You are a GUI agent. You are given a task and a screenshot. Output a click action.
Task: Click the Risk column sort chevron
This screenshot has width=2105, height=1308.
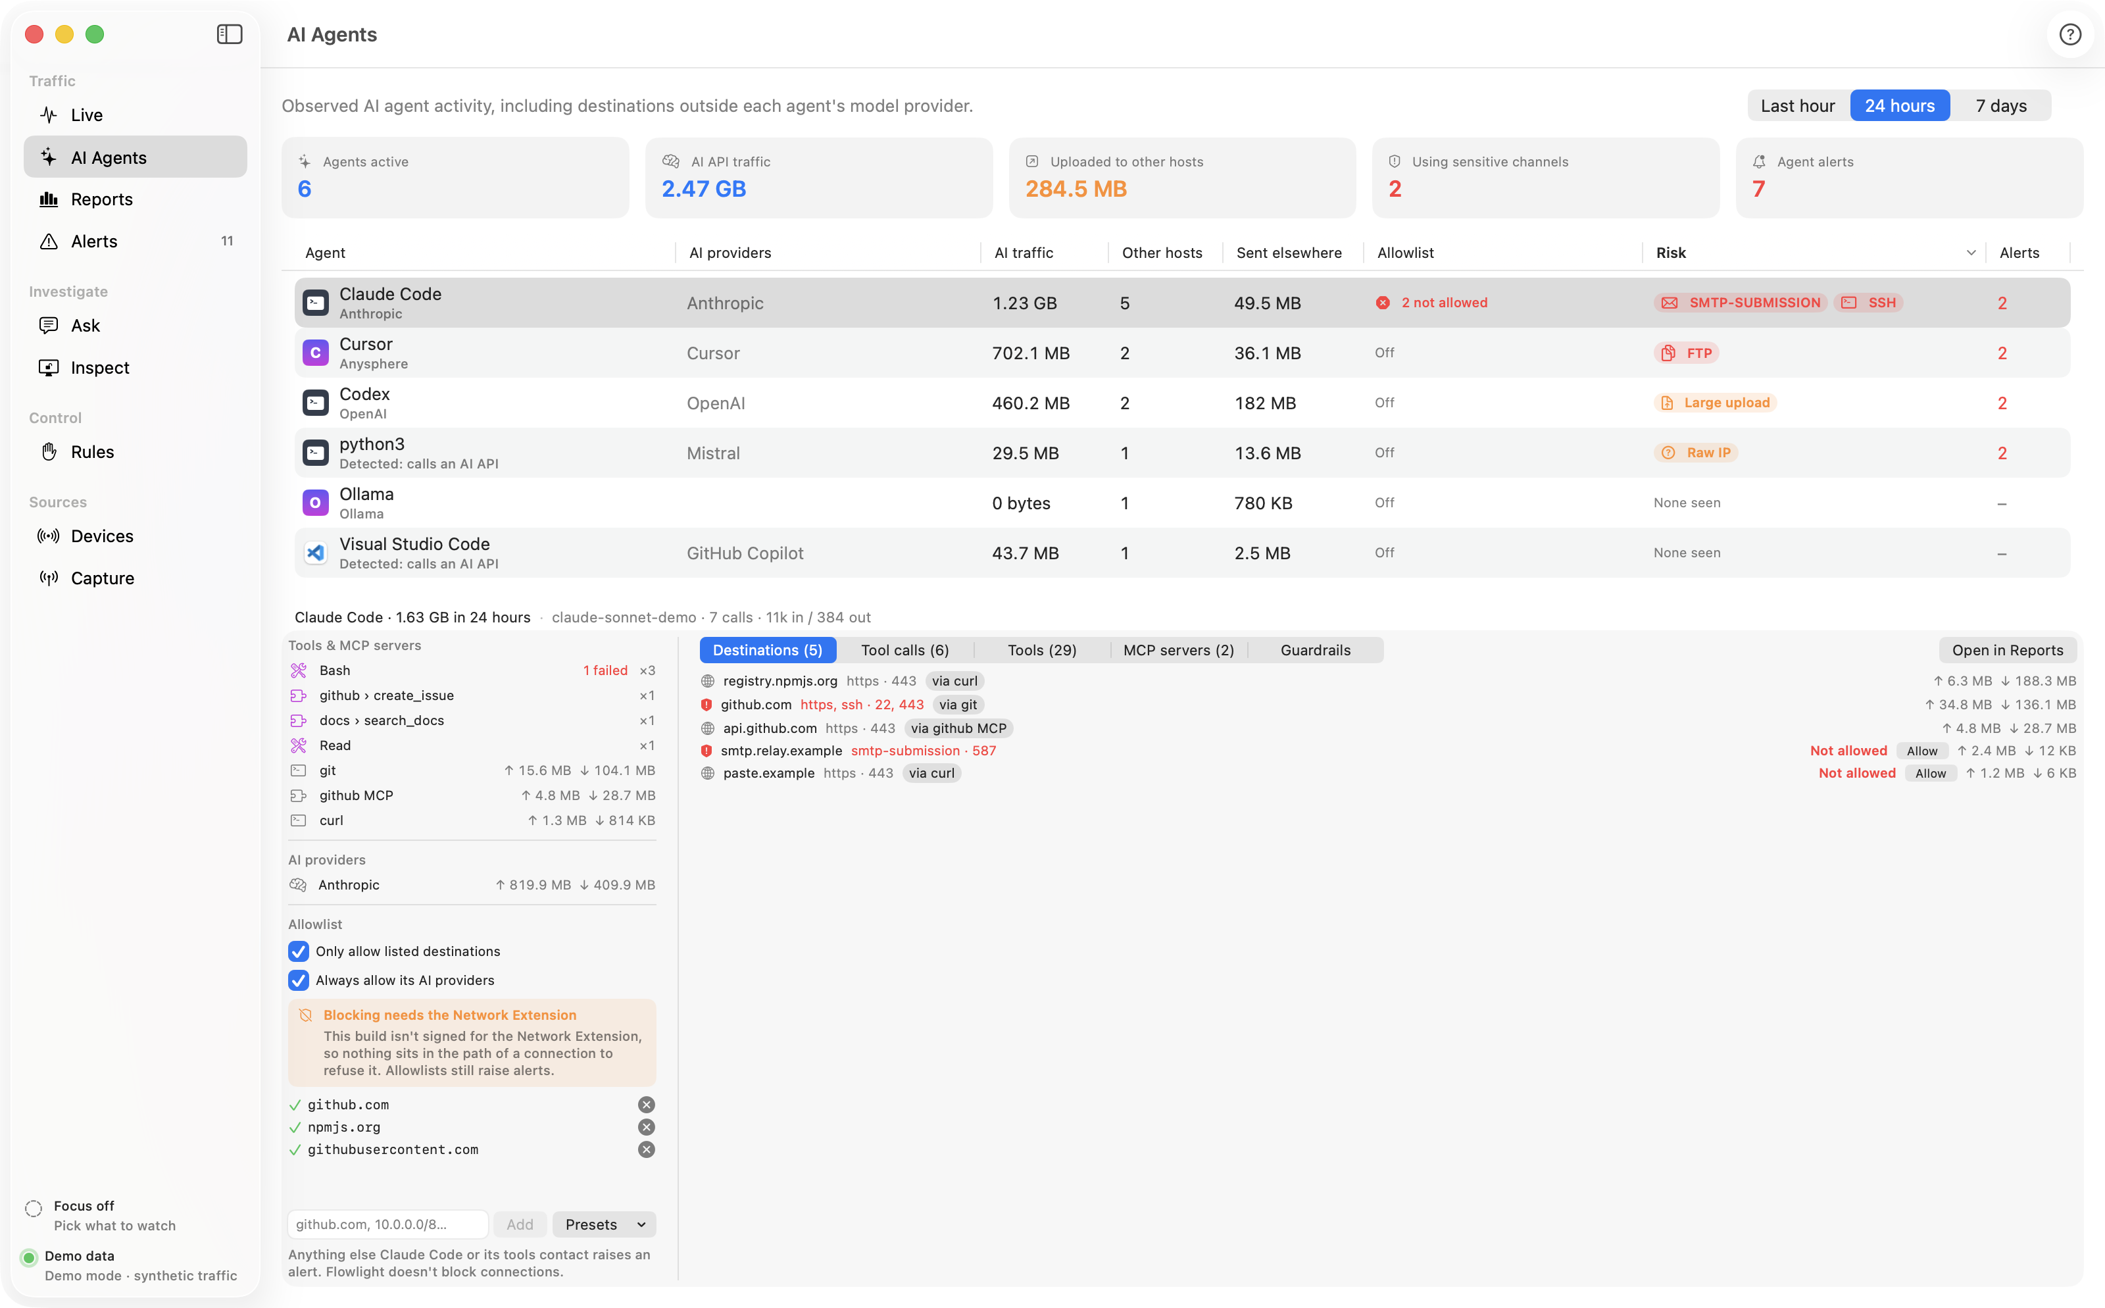[1970, 253]
